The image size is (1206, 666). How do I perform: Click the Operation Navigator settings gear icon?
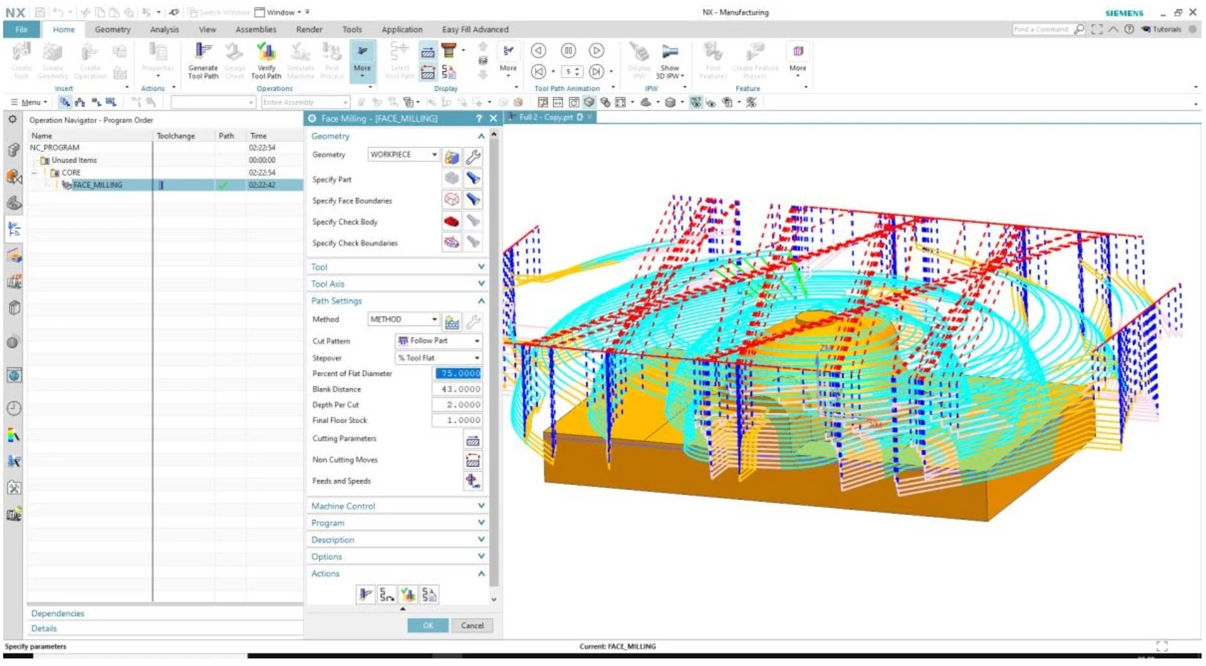point(12,119)
